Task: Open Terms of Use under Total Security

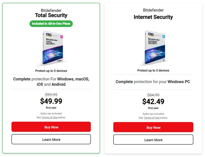Action: click(50, 117)
